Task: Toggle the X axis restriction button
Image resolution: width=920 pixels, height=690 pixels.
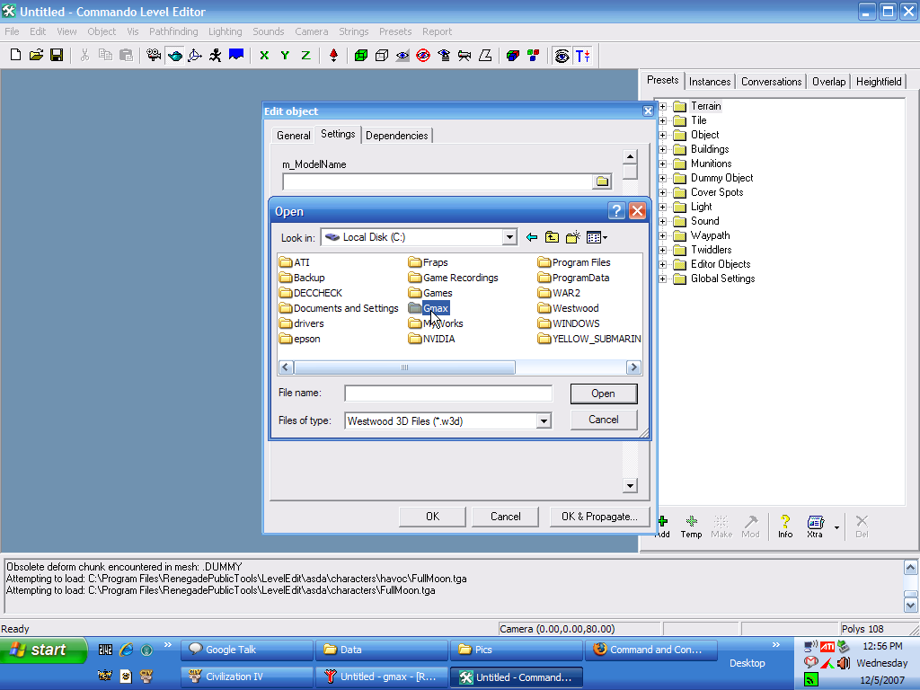Action: point(264,55)
